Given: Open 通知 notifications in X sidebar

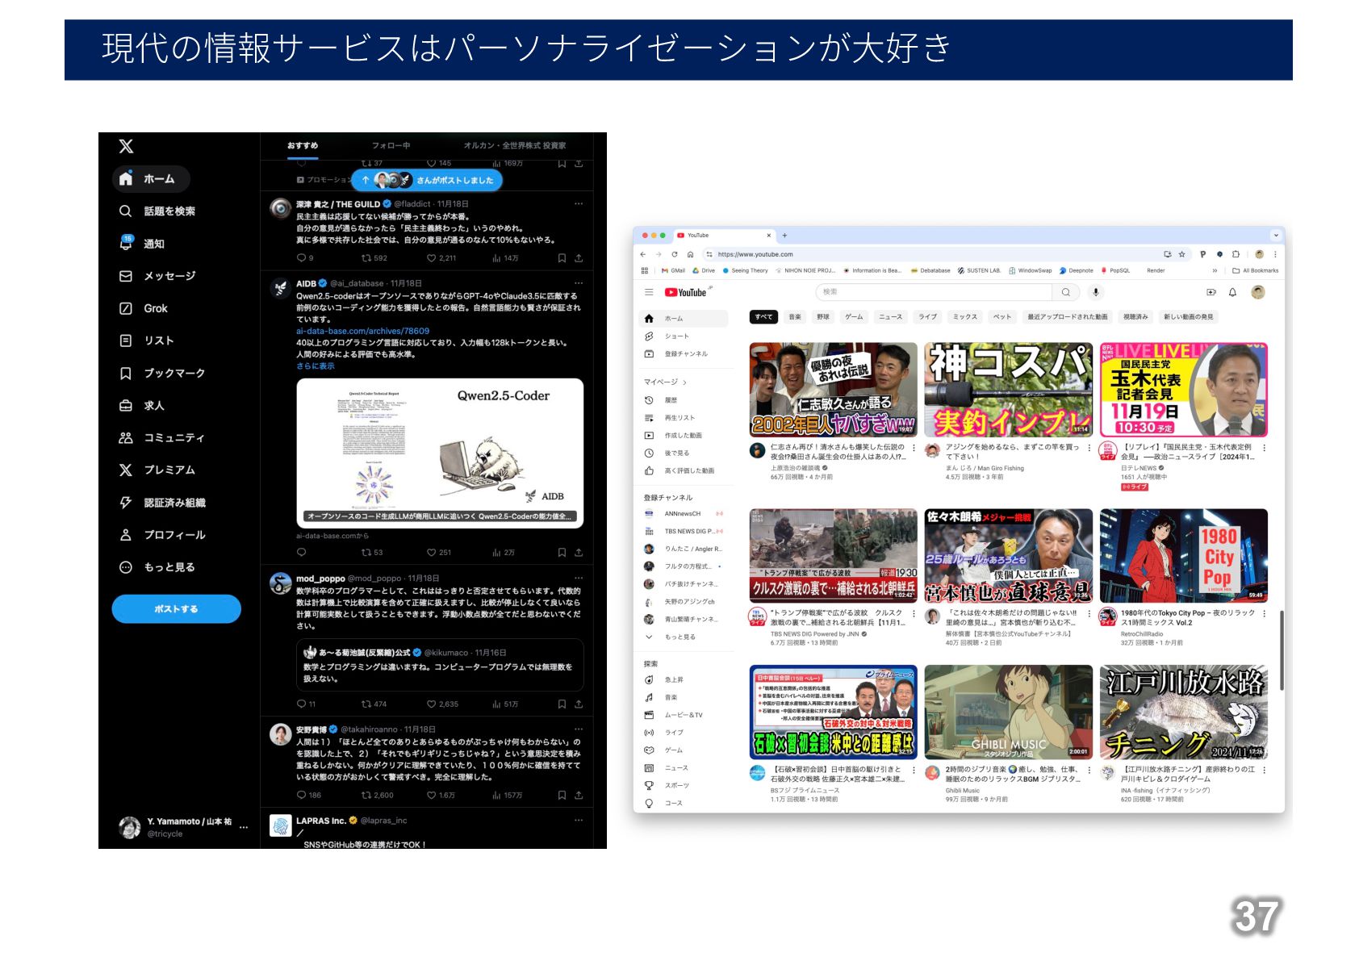Looking at the screenshot, I should (x=142, y=244).
